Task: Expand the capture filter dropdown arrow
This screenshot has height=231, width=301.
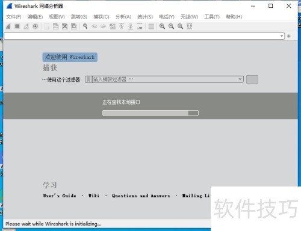Action: click(240, 79)
